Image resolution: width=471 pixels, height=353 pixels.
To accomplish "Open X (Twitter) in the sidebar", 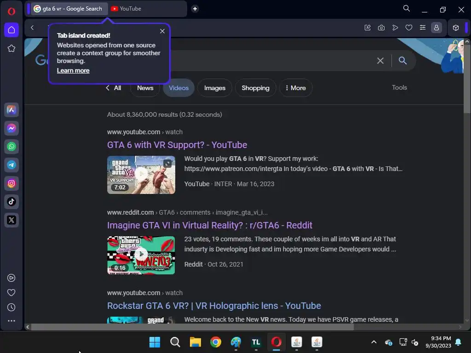I will [x=11, y=220].
